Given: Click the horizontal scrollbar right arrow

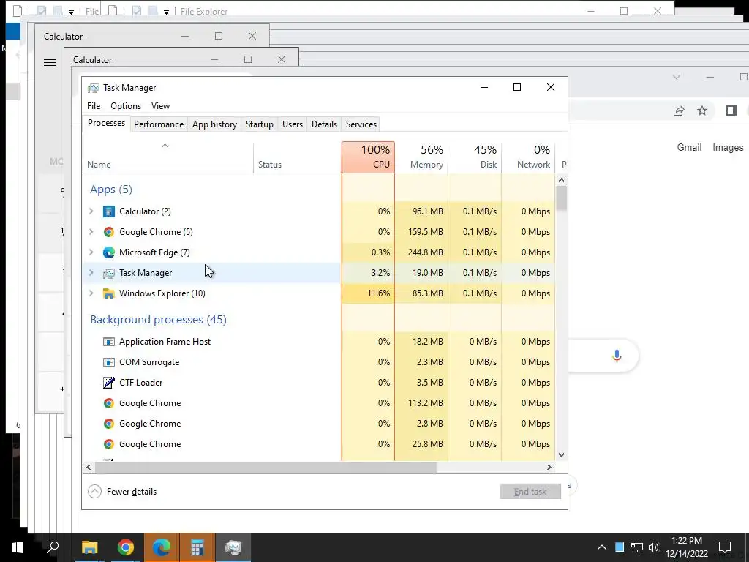Looking at the screenshot, I should pyautogui.click(x=549, y=468).
